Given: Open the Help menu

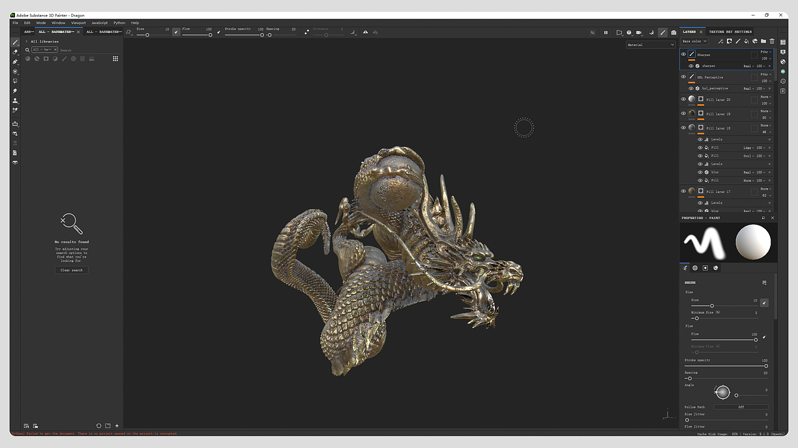Looking at the screenshot, I should click(x=135, y=23).
